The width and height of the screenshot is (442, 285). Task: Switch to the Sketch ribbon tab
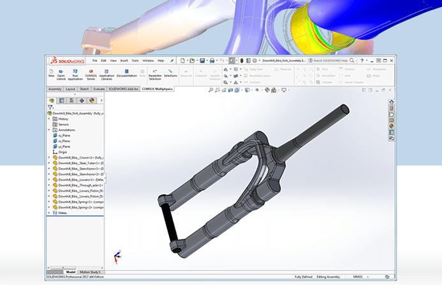[84, 89]
